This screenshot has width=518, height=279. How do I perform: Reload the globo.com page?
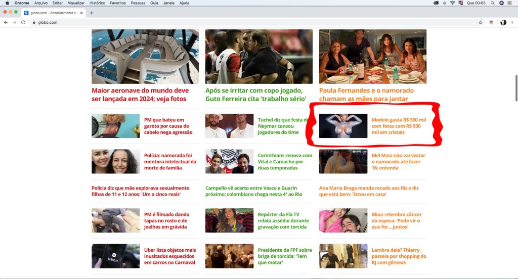[x=23, y=22]
